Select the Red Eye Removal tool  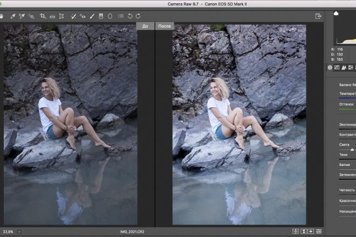(83, 16)
